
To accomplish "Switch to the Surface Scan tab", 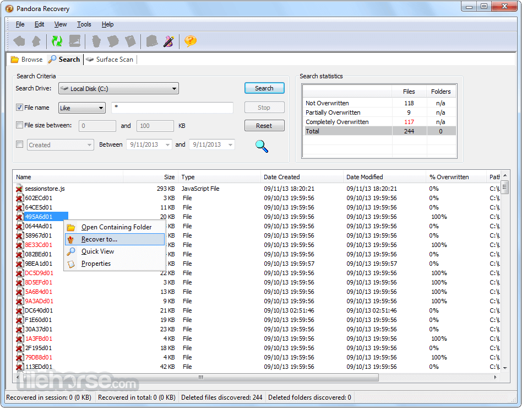I will [x=110, y=60].
